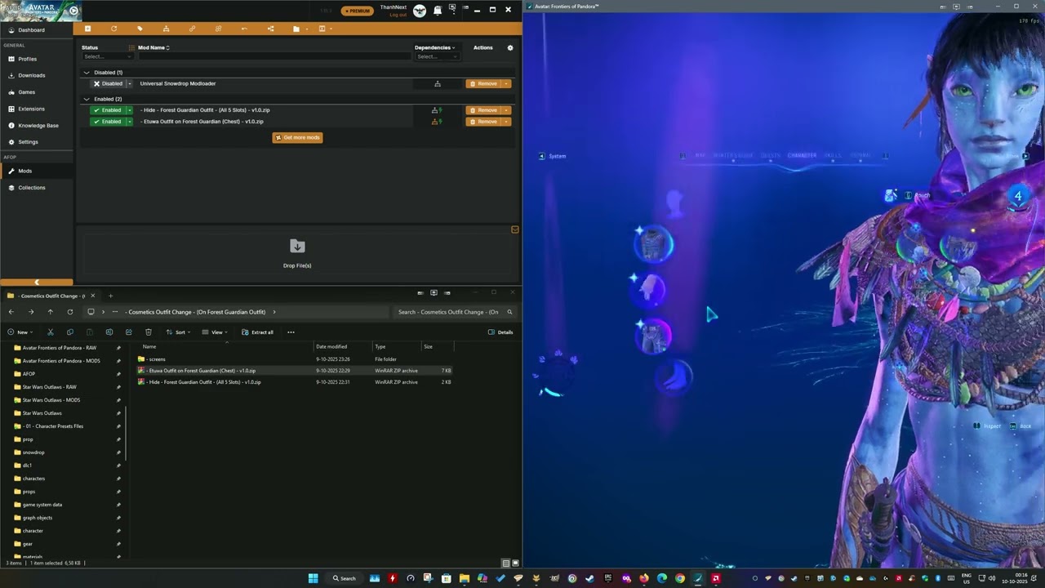Open the View dropdown in File Explorer

coord(215,332)
